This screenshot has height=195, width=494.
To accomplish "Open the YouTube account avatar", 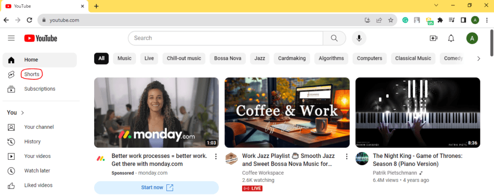I will point(472,38).
